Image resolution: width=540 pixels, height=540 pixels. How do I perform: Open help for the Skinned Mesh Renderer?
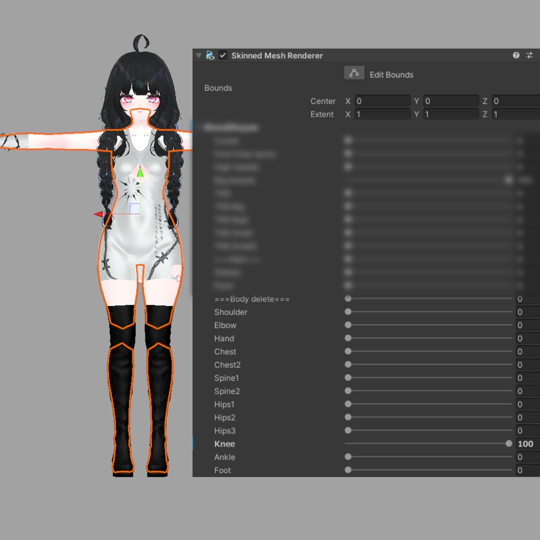click(x=516, y=55)
